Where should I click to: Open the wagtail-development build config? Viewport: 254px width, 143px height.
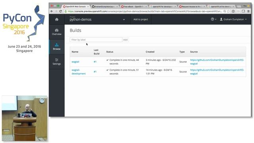tap(79, 71)
